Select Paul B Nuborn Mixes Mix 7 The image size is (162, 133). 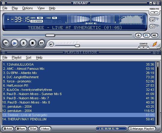point(79,98)
